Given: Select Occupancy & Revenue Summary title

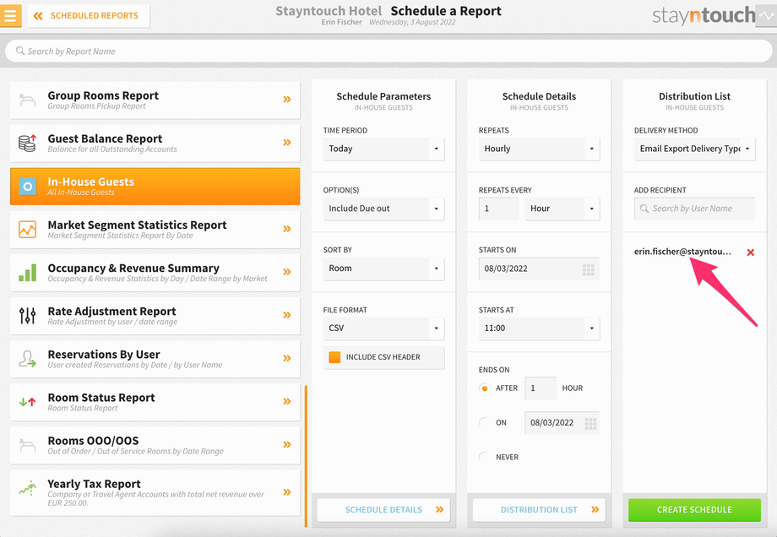Looking at the screenshot, I should 133,268.
